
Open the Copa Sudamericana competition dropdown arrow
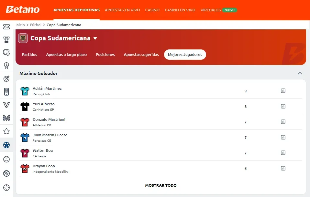pyautogui.click(x=95, y=38)
